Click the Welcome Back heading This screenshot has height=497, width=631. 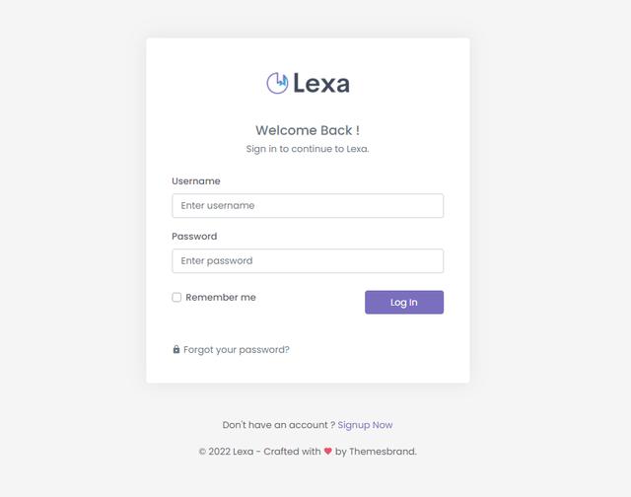308,130
